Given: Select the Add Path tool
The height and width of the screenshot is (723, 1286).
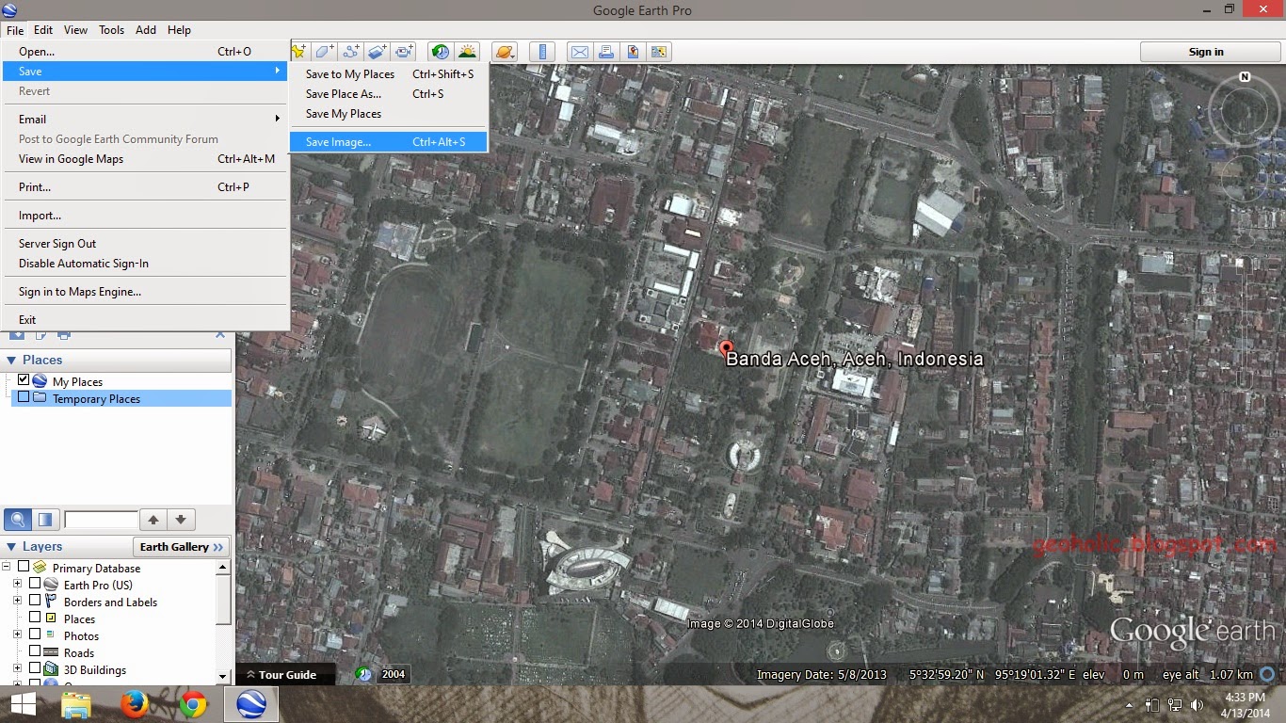Looking at the screenshot, I should (x=350, y=51).
